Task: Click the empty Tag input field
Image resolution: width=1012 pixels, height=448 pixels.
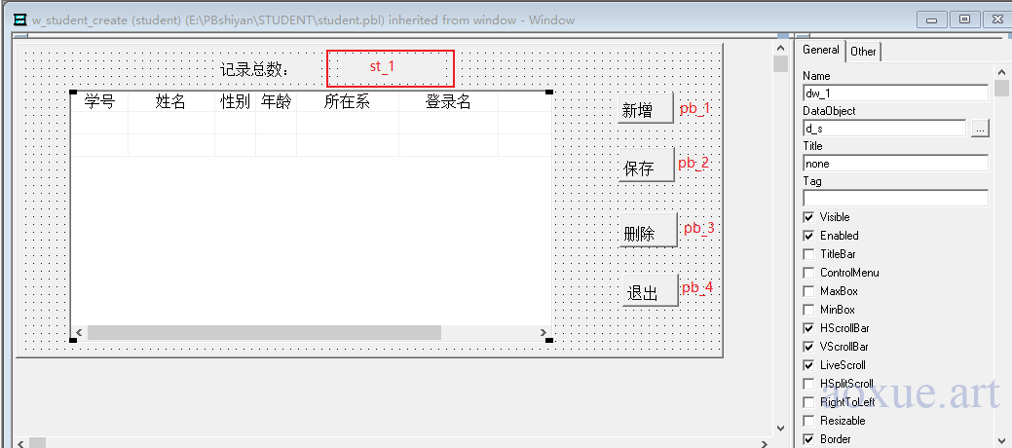Action: pyautogui.click(x=895, y=198)
